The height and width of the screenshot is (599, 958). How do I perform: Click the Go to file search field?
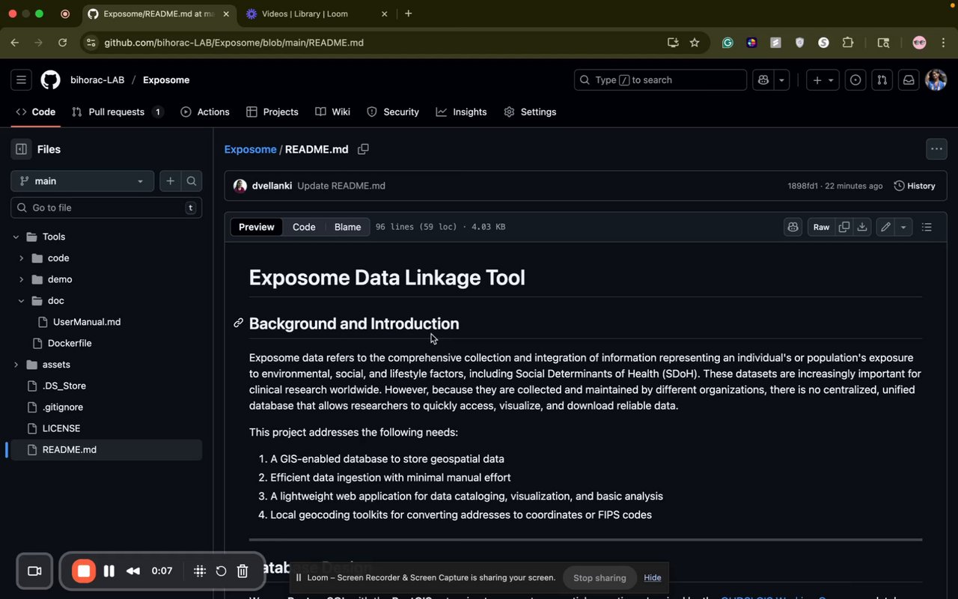click(105, 207)
